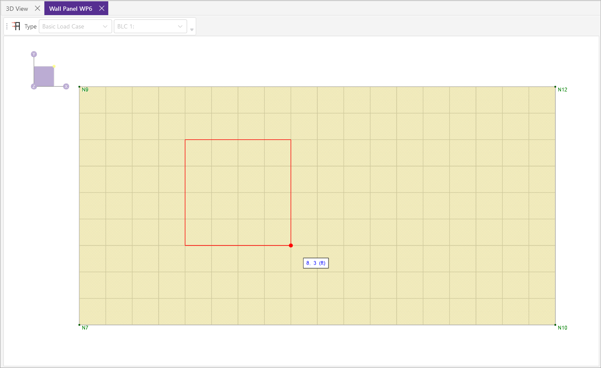The height and width of the screenshot is (368, 601).
Task: Close the 3D View tab
Action: coord(38,8)
